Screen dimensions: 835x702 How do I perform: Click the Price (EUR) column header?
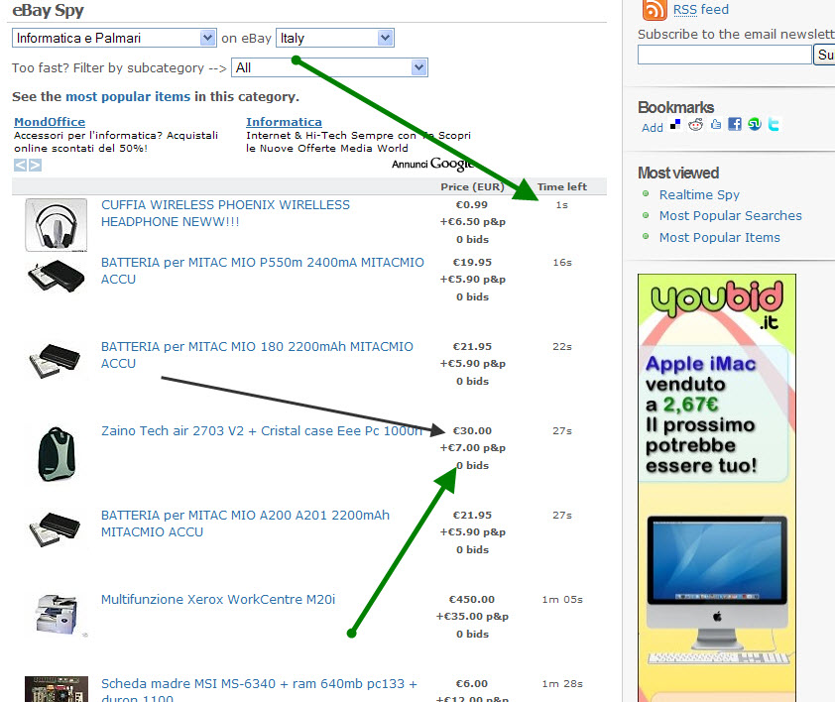click(472, 187)
